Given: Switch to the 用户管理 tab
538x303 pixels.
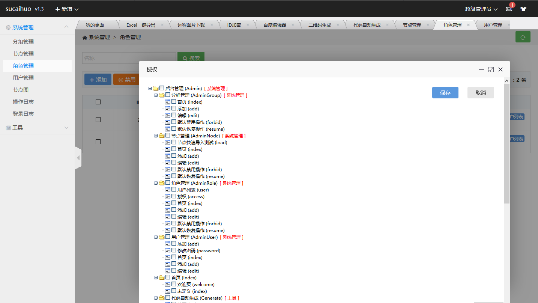Looking at the screenshot, I should 493,25.
